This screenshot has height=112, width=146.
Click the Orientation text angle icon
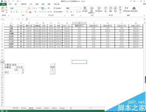pos(48,8)
